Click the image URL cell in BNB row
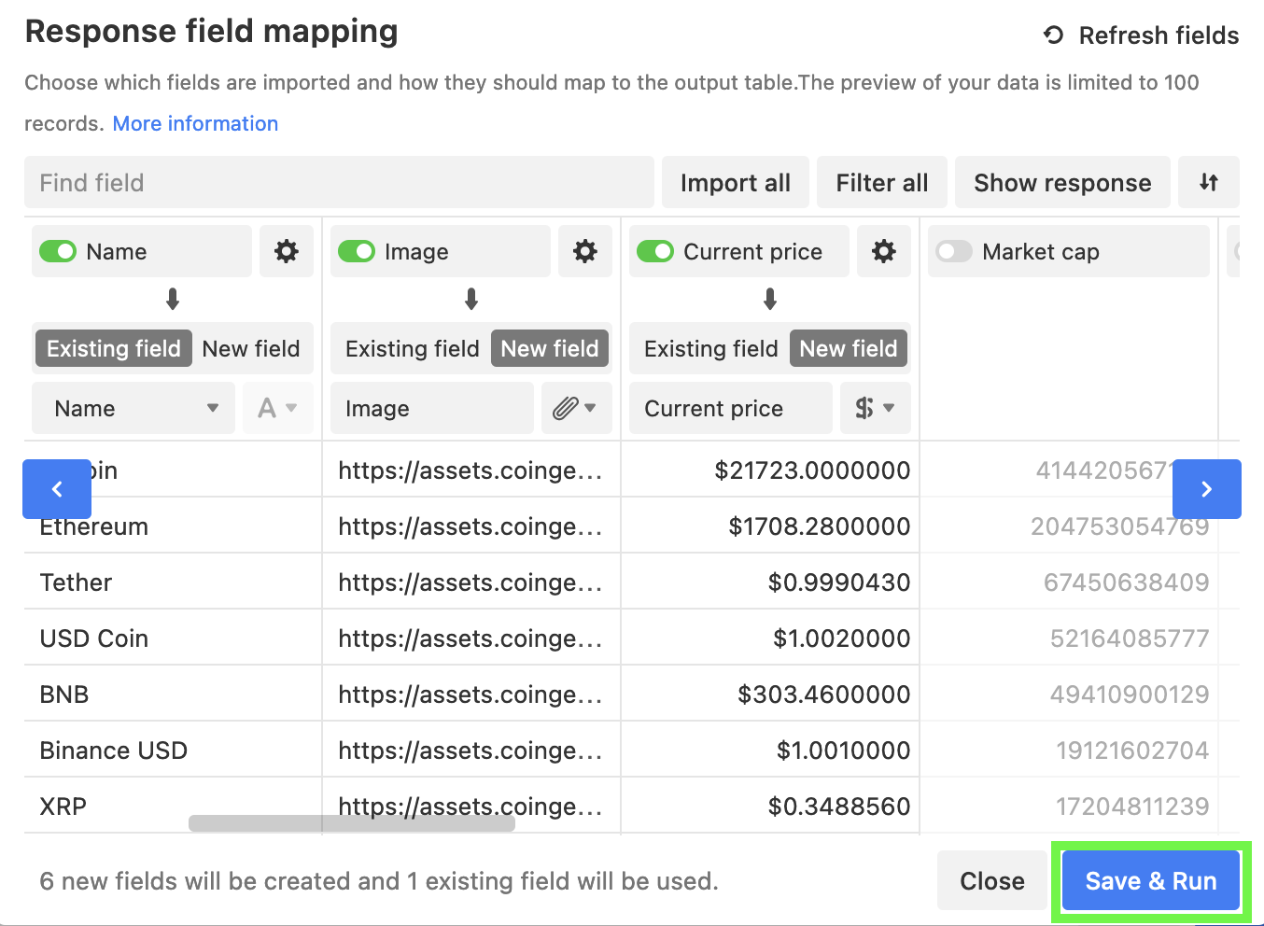 coord(471,694)
